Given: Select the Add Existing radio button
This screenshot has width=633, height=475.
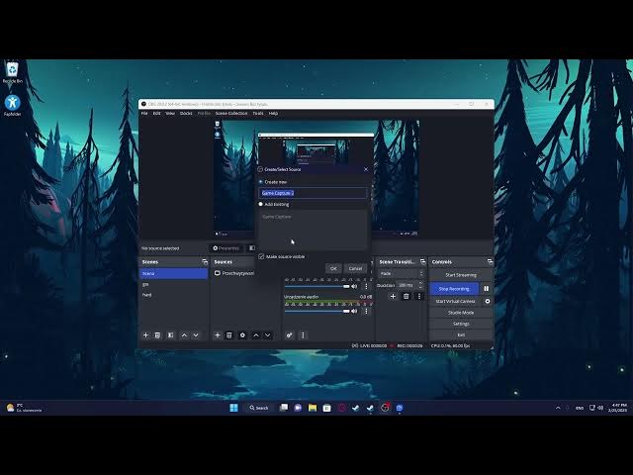Looking at the screenshot, I should (261, 204).
